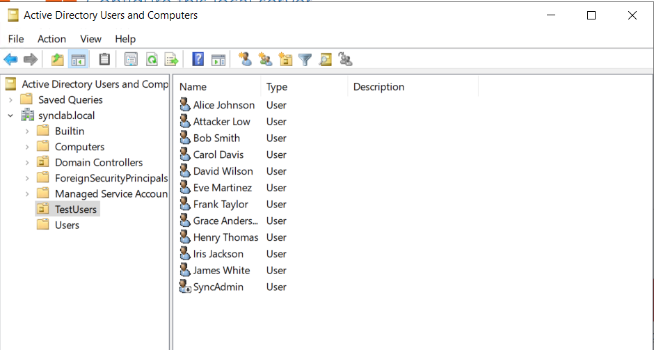Select the Users container in the tree

pyautogui.click(x=67, y=225)
